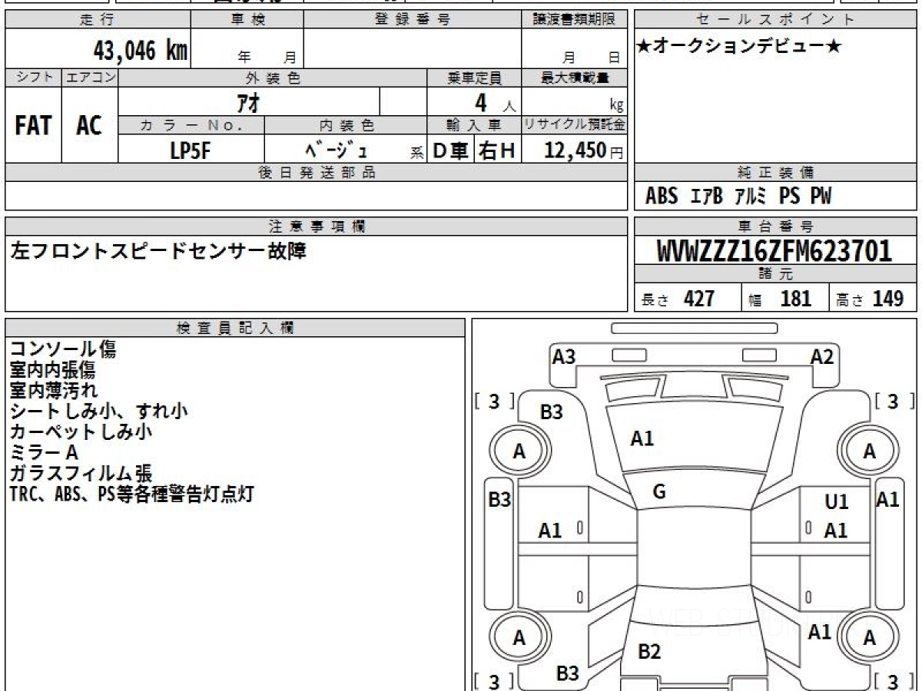
Task: Select the セールスポイント header
Action: 775,19
